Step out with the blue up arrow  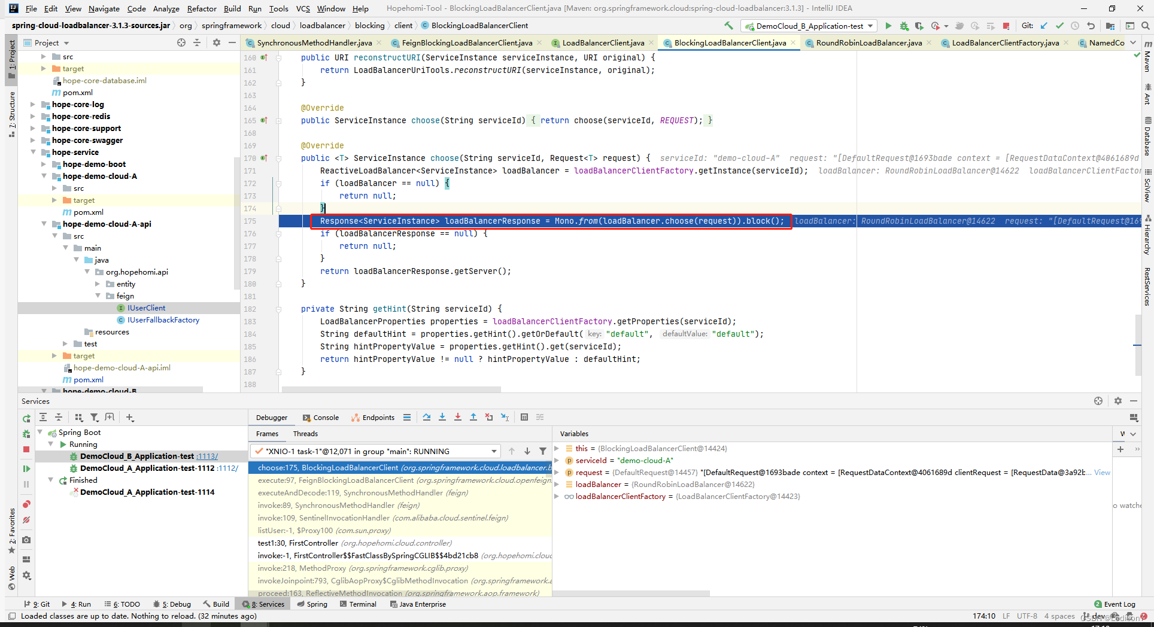(473, 417)
